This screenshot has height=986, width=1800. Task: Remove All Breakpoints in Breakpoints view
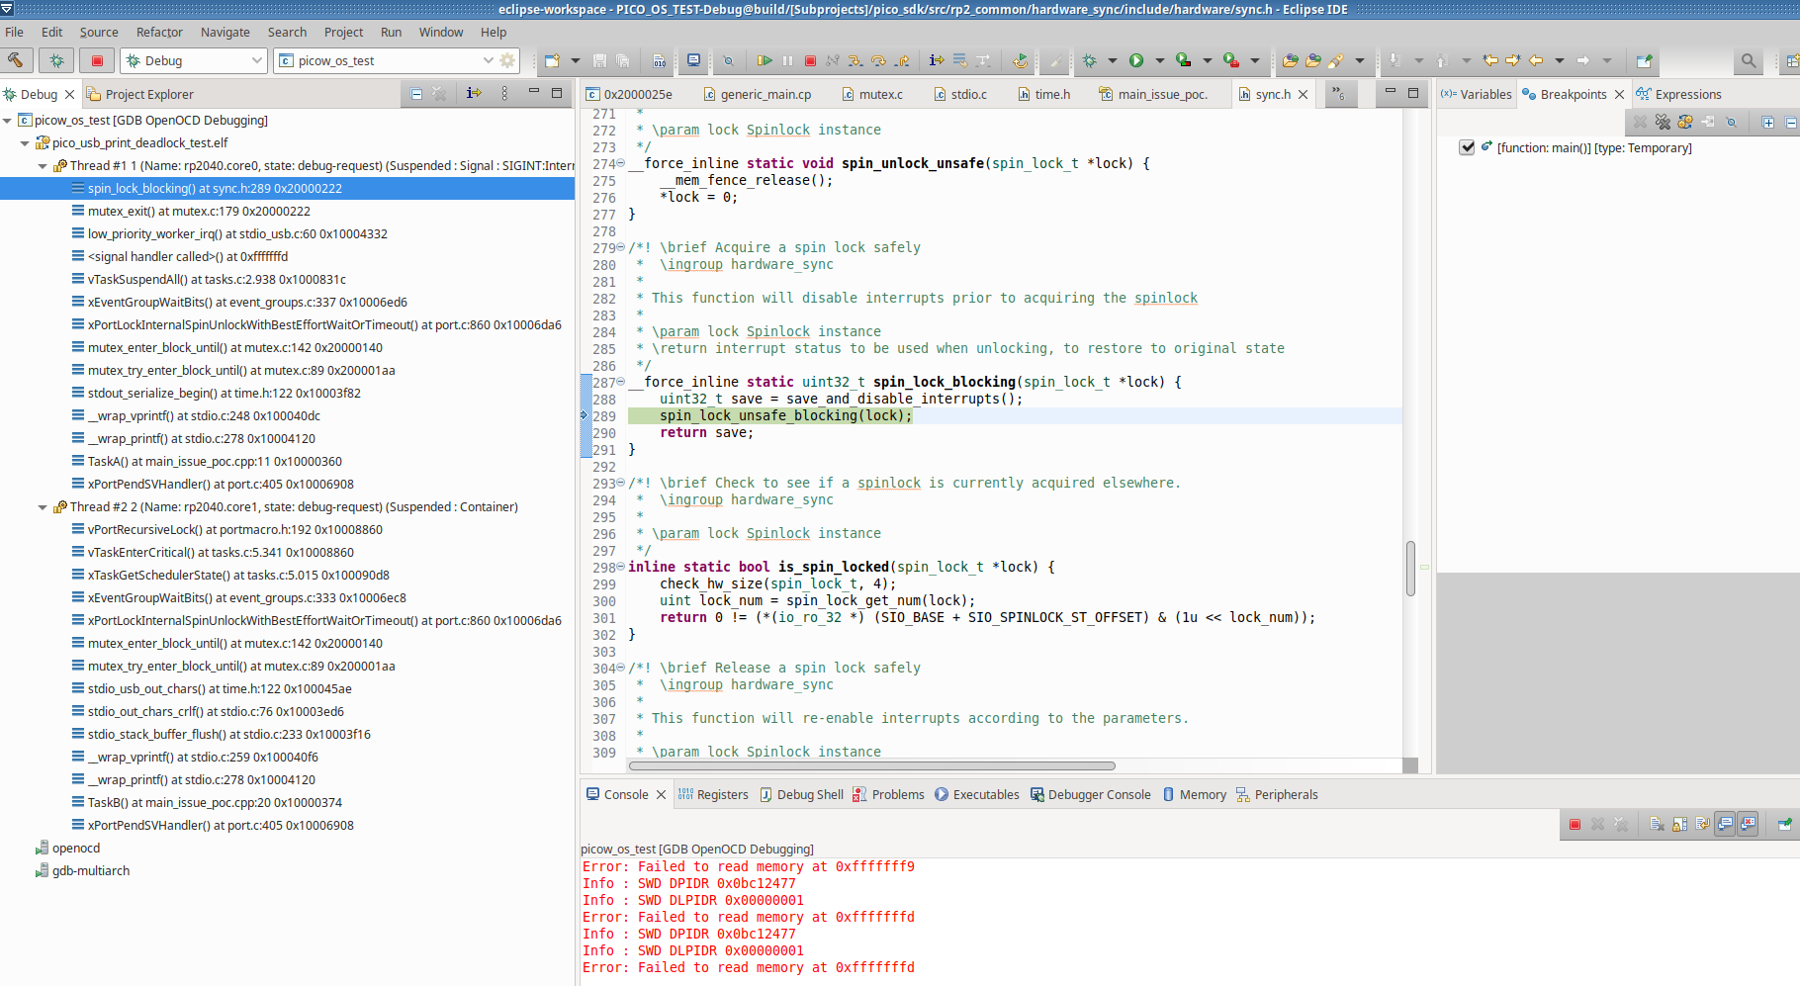click(x=1664, y=122)
